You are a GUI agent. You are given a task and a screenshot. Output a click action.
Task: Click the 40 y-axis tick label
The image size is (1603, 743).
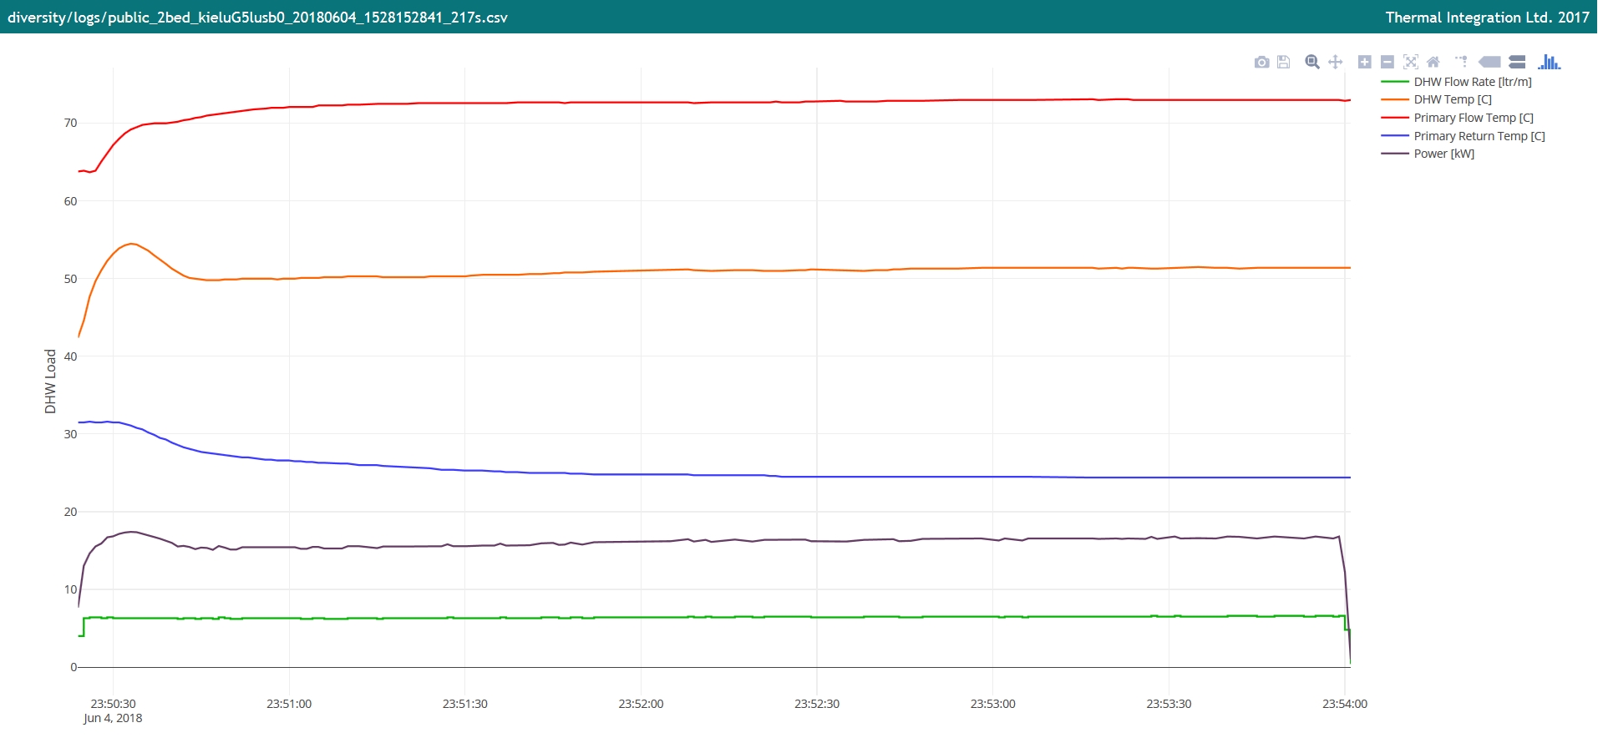pos(70,356)
